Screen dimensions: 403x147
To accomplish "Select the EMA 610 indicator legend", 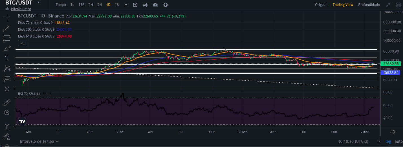I will pos(45,36).
